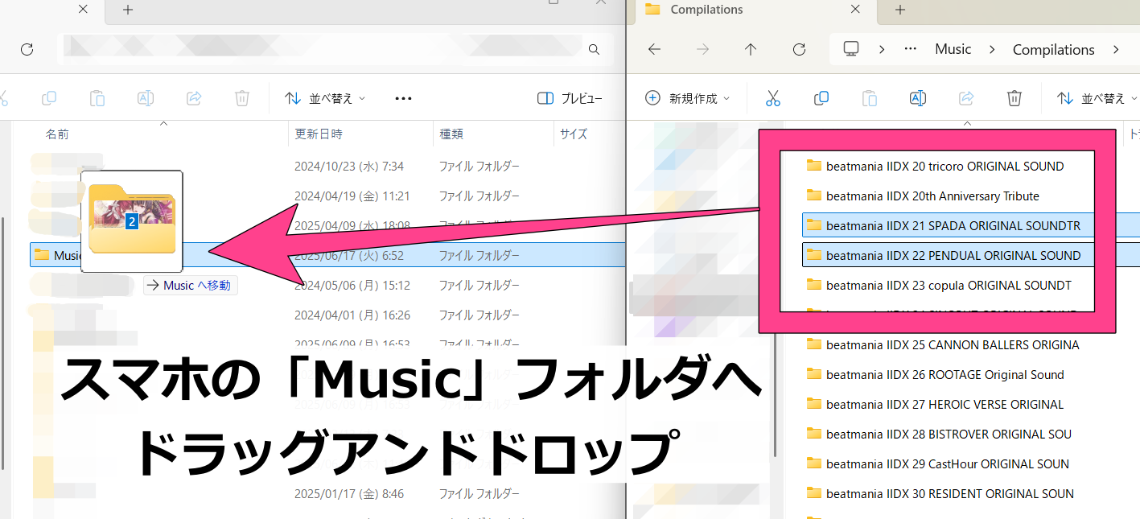1140x519 pixels.
Task: Go forward in Compilations window
Action: pyautogui.click(x=702, y=49)
